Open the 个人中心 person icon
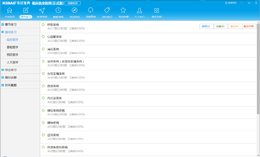 pos(139,11)
